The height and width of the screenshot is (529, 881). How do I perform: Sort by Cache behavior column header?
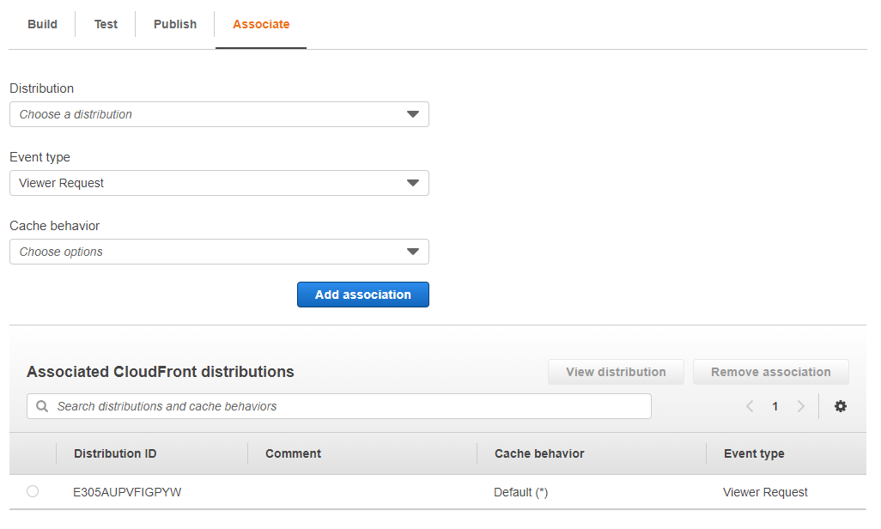539,453
